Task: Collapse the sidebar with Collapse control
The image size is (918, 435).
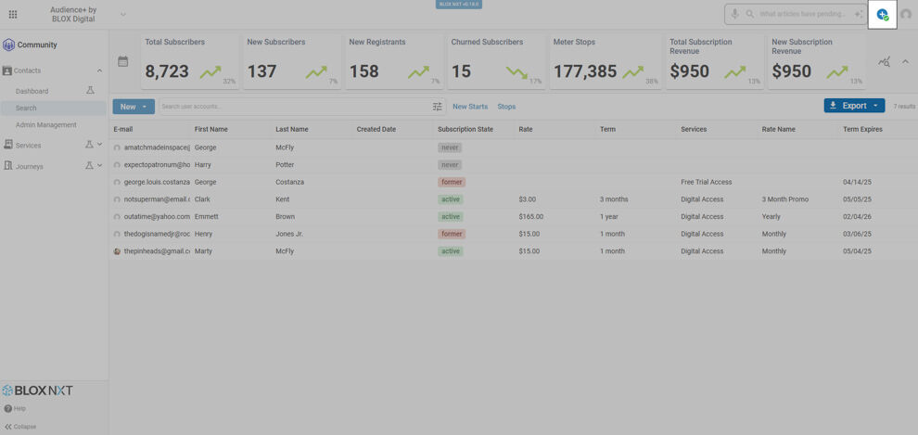Action: pyautogui.click(x=20, y=427)
